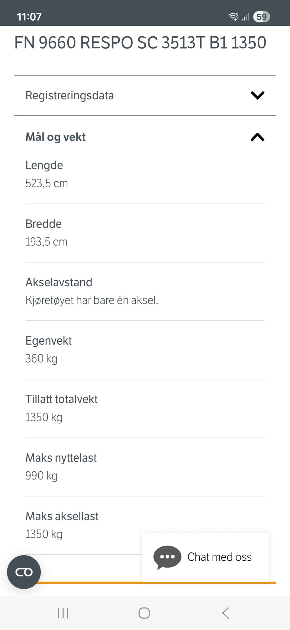Tap the round dark link icon button
The height and width of the screenshot is (630, 290).
pyautogui.click(x=24, y=572)
